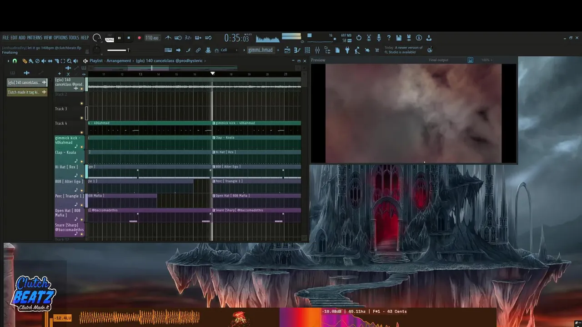The image size is (582, 327).
Task: Open the TOOLS menu
Action: [74, 38]
